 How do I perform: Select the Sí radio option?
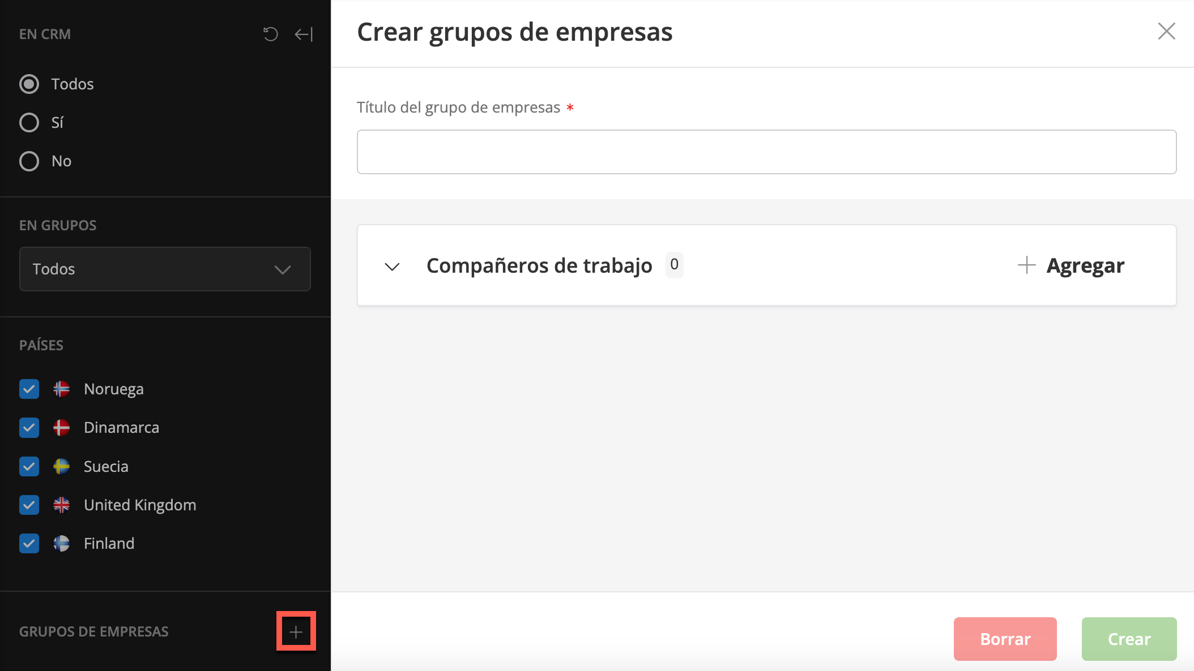pyautogui.click(x=29, y=123)
